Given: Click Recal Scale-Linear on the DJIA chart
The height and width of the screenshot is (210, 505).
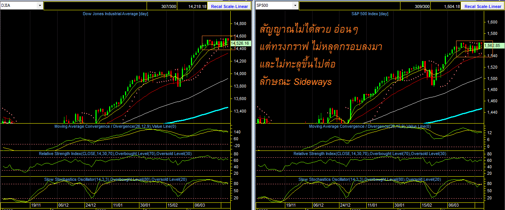Looking at the screenshot, I should pyautogui.click(x=229, y=6).
